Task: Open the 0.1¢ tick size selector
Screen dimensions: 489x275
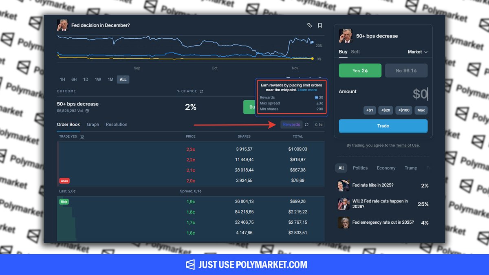Action: coord(319,125)
